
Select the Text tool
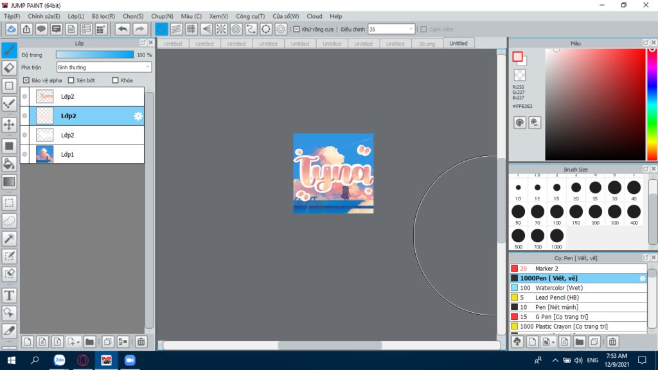[x=9, y=295]
